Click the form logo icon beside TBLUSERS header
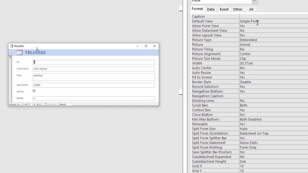The height and width of the screenshot is (173, 308). pos(19,52)
